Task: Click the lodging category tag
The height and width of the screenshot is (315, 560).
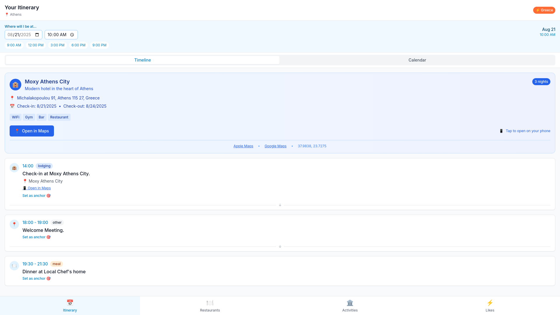Action: 44,166
